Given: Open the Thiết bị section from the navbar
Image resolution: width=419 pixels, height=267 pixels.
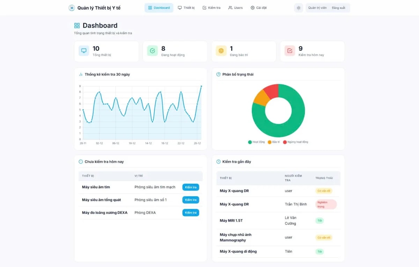Looking at the screenshot, I should pyautogui.click(x=186, y=7).
